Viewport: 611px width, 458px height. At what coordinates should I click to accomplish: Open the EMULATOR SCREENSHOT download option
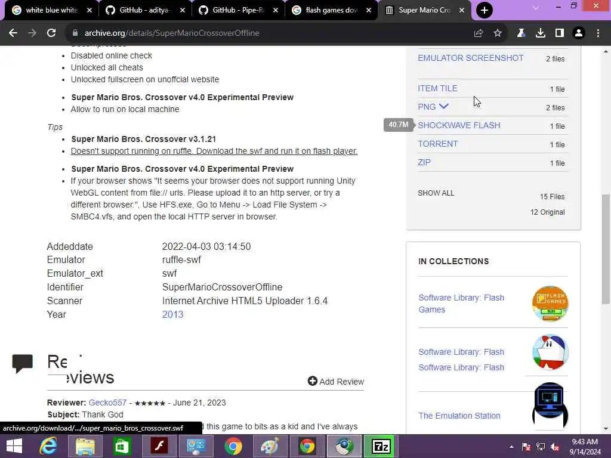(x=471, y=58)
